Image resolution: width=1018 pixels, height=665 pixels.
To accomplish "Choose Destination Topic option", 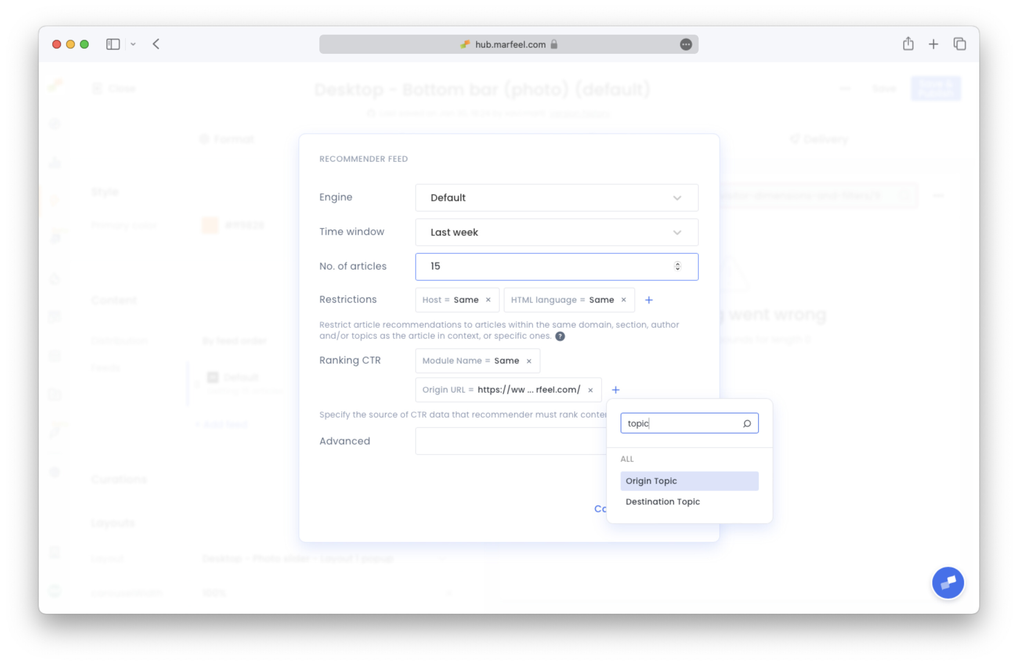I will (x=662, y=502).
